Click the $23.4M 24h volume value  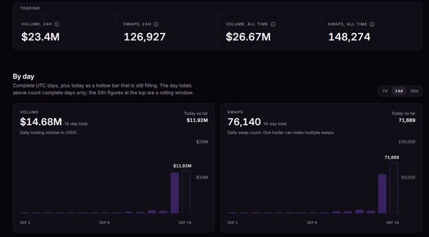(40, 37)
